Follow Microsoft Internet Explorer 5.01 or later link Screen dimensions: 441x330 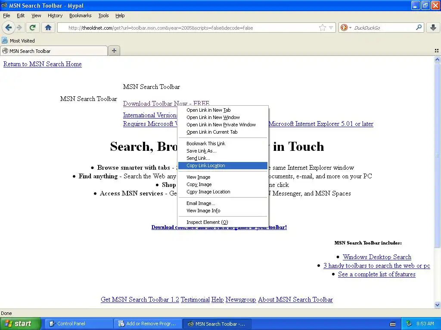[x=321, y=124]
